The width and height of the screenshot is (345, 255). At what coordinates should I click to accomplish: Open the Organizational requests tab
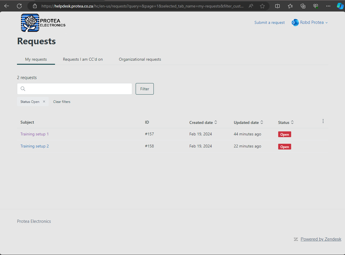click(x=140, y=59)
